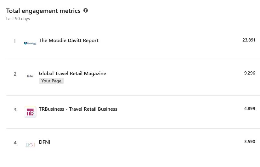Click the Global Travel Retail Magazine logo
The image size is (260, 167).
[30, 76]
